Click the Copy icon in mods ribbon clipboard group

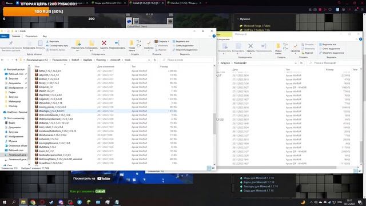tap(29, 43)
